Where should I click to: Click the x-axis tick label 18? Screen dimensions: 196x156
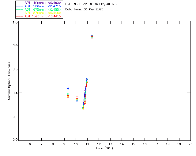coord(168,144)
